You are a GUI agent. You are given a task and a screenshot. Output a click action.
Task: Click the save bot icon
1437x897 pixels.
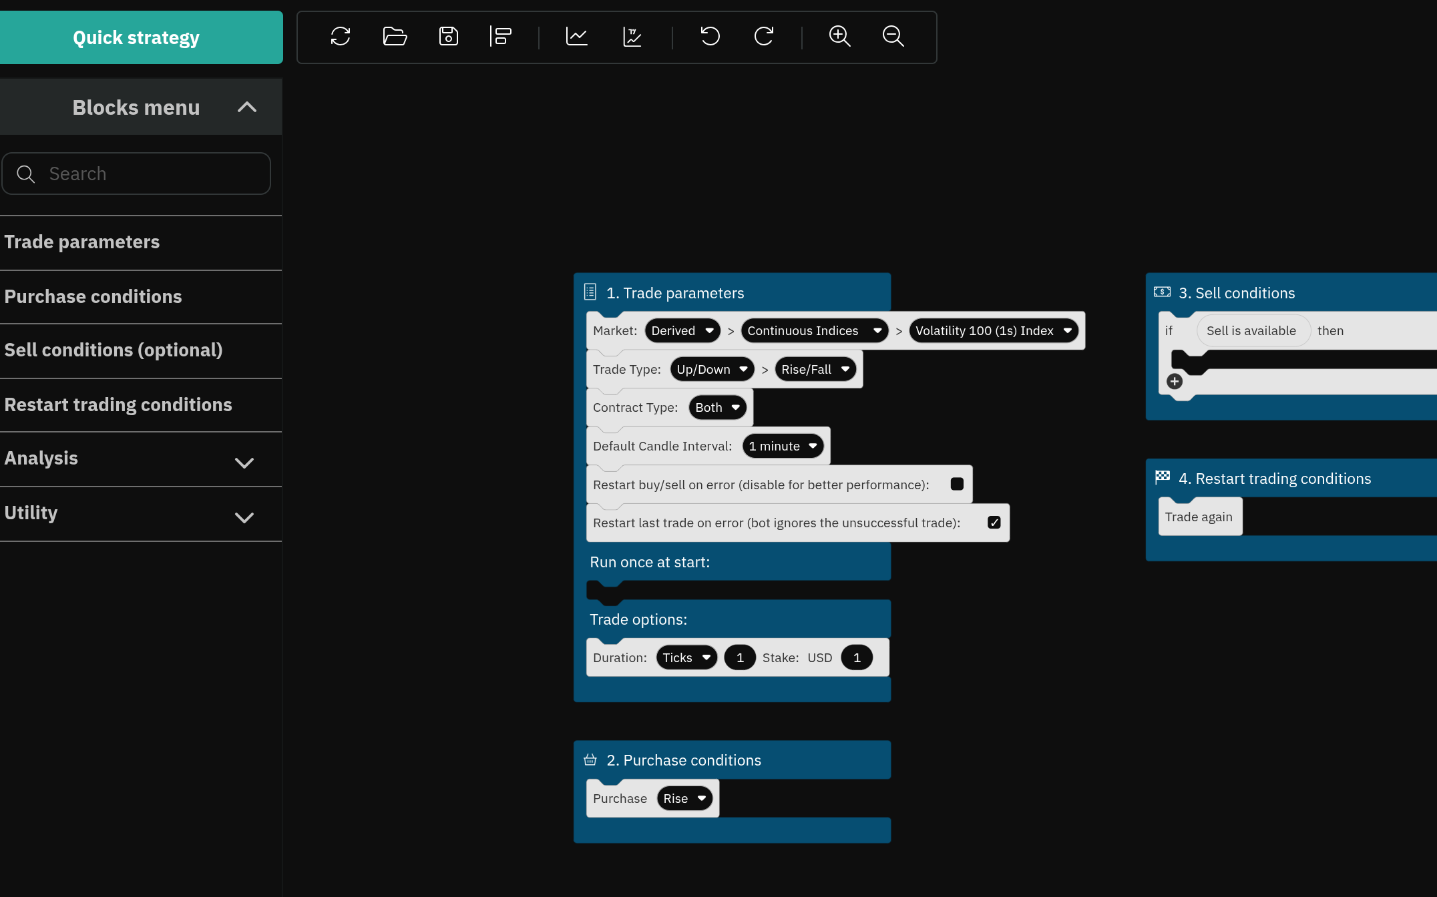(x=448, y=36)
